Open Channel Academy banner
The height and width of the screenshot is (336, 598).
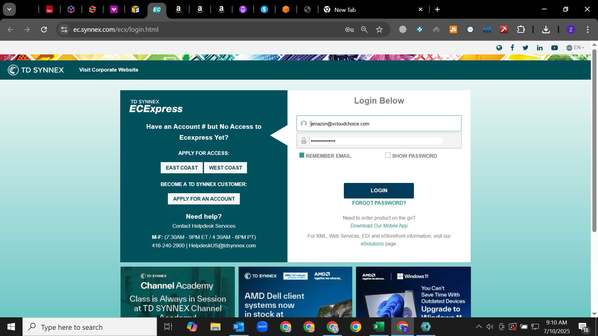pyautogui.click(x=178, y=292)
